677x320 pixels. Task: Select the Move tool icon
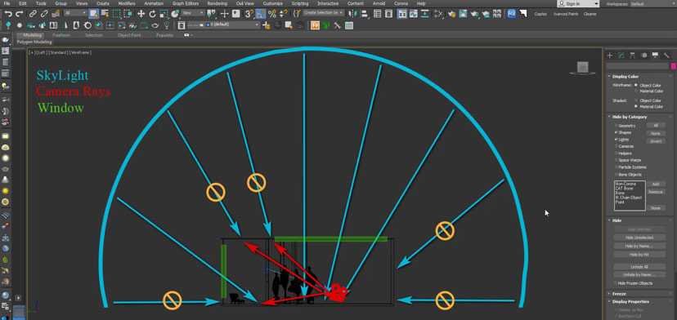pyautogui.click(x=141, y=14)
